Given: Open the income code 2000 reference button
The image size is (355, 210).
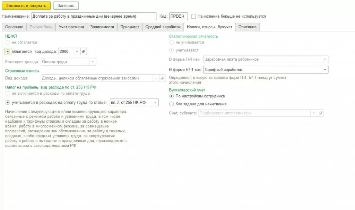Looking at the screenshot, I should pyautogui.click(x=84, y=51).
